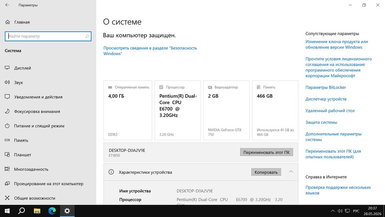Open the Дисплей settings section

pyautogui.click(x=48, y=68)
